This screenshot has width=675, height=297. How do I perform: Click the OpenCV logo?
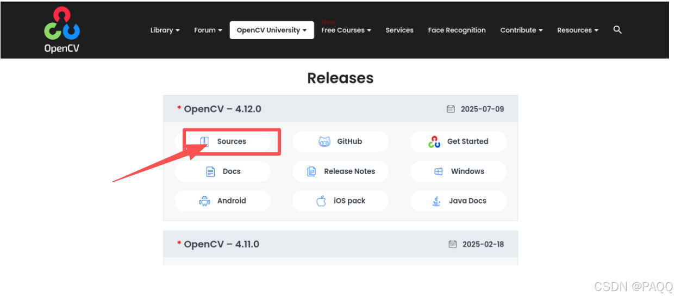(x=62, y=30)
